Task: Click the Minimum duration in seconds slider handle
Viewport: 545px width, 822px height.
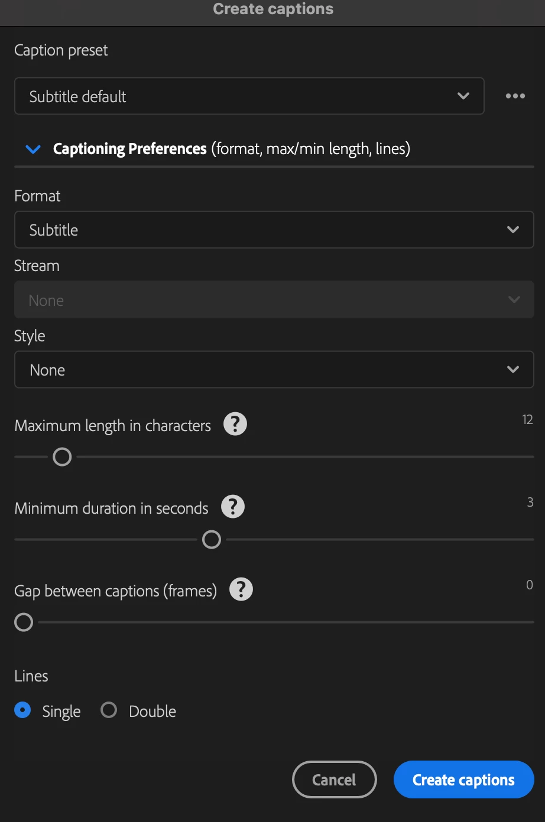Action: (212, 540)
